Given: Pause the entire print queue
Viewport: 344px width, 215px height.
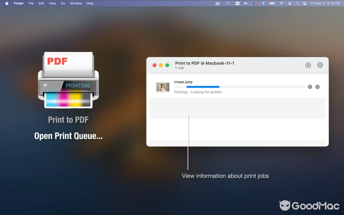Looking at the screenshot, I should pyautogui.click(x=308, y=65).
